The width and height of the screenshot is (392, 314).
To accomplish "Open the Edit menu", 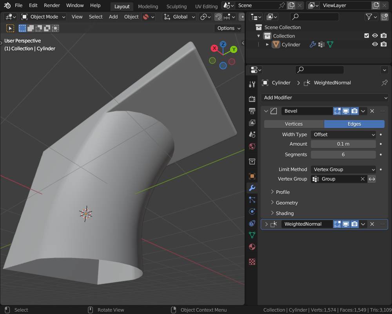I will click(x=33, y=5).
